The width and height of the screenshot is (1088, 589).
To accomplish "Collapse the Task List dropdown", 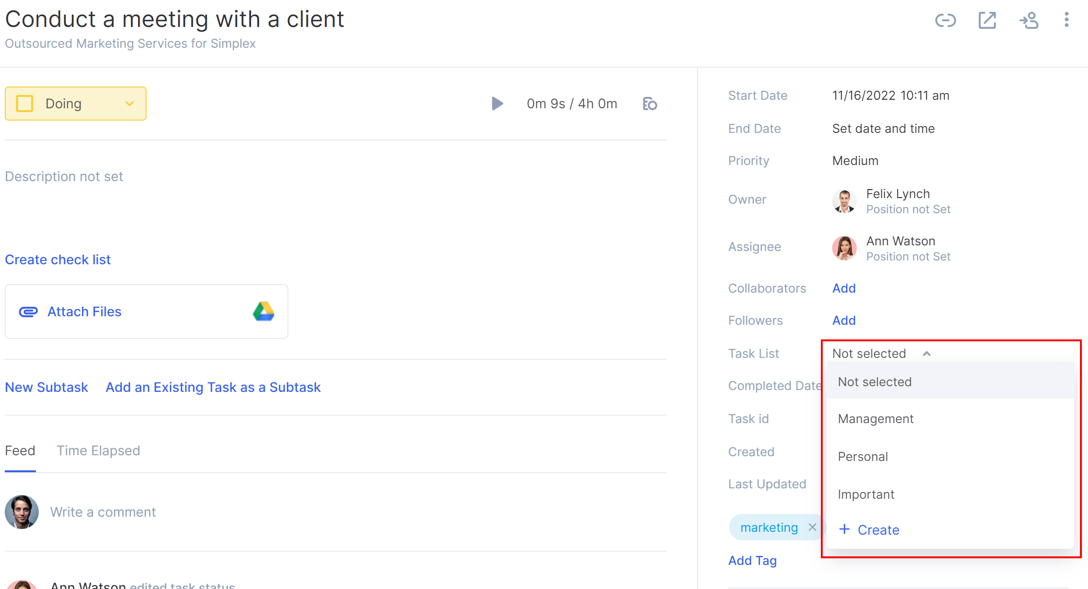I will 927,354.
